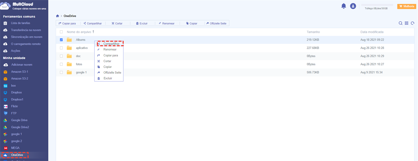
Task: Click the fotos folder icon
Action: pos(69,64)
